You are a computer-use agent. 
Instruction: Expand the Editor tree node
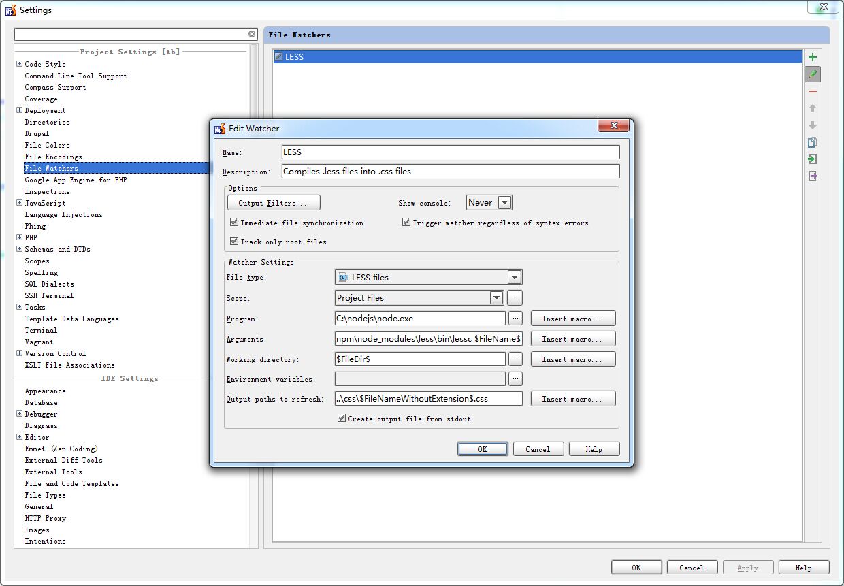(x=20, y=437)
